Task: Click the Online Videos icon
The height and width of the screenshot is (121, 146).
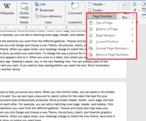Action: pyautogui.click(x=25, y=7)
